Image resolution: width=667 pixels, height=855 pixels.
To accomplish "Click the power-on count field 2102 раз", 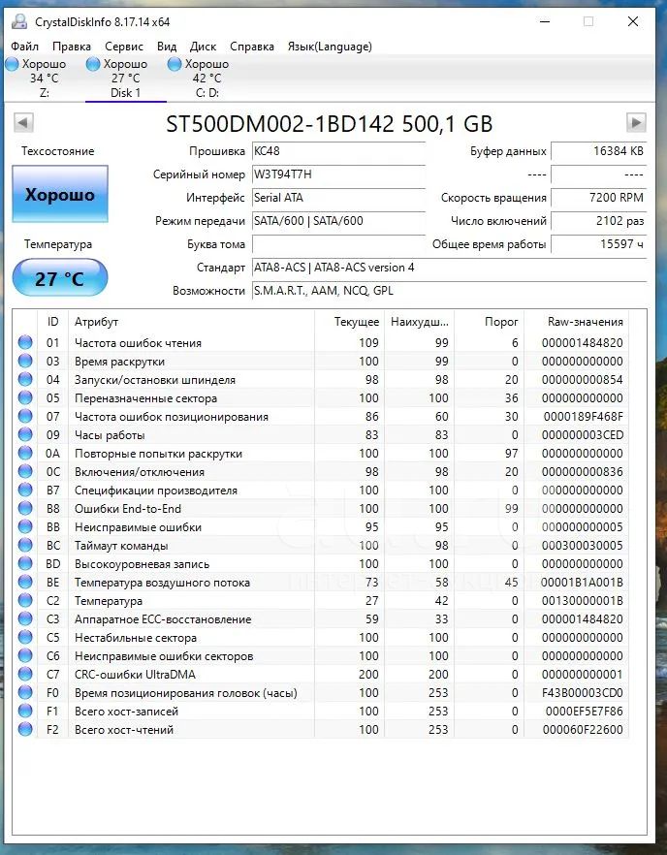I will pyautogui.click(x=599, y=221).
